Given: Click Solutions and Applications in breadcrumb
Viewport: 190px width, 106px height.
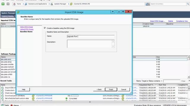Looking at the screenshot, I should [x=37, y=4].
